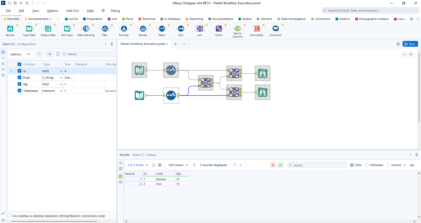Toggle whitespace paragraph marker in results
The image size is (421, 223).
click(x=194, y=165)
